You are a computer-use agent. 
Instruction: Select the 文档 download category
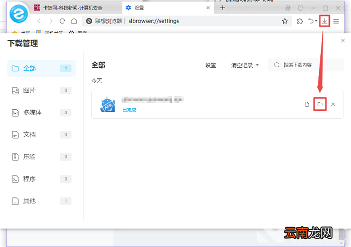tap(42, 135)
